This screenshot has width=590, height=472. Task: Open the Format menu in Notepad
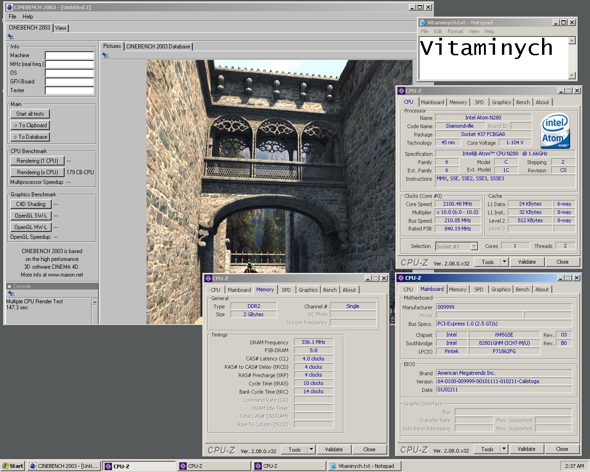pyautogui.click(x=455, y=31)
